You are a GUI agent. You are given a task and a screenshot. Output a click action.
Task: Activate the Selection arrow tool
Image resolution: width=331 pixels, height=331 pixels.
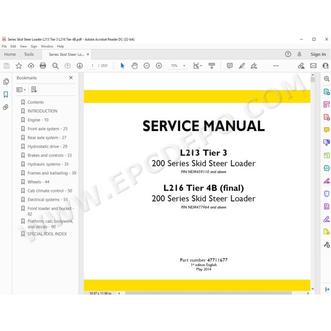click(x=122, y=66)
